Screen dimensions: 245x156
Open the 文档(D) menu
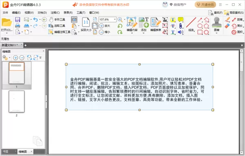42,13
